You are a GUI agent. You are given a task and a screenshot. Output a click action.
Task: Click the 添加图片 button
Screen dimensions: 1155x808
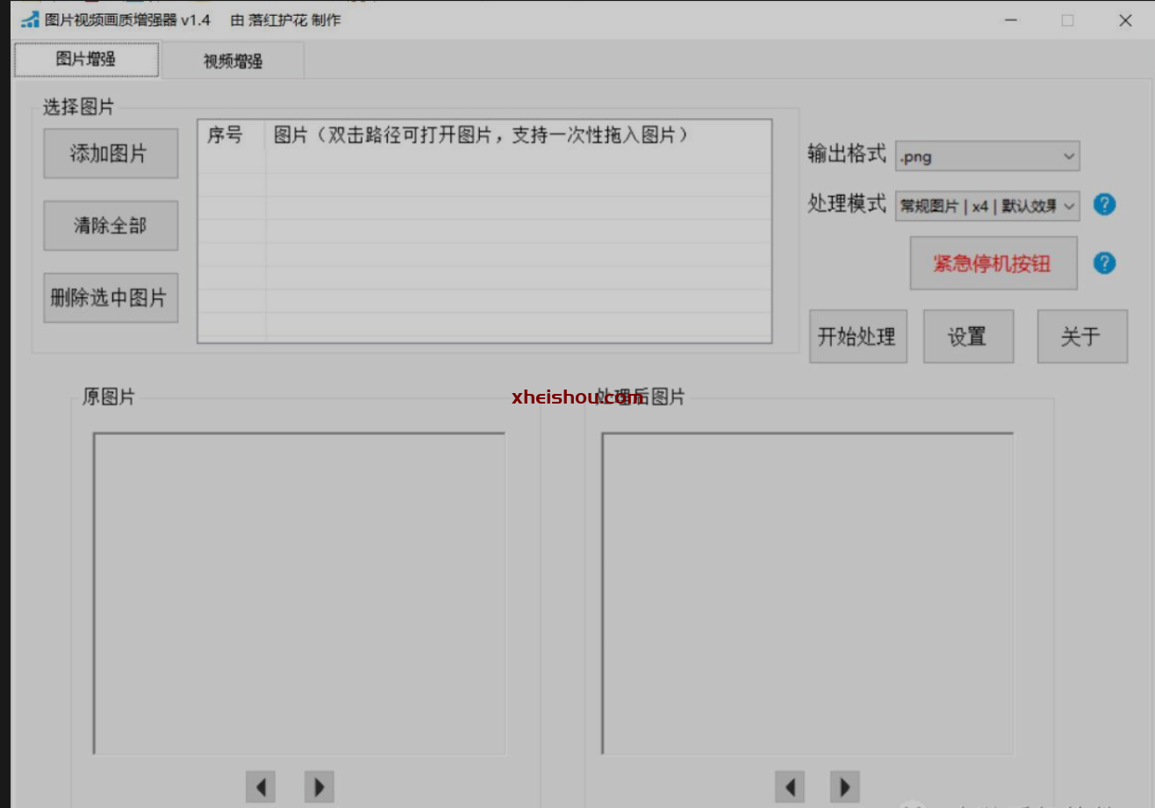pos(111,154)
